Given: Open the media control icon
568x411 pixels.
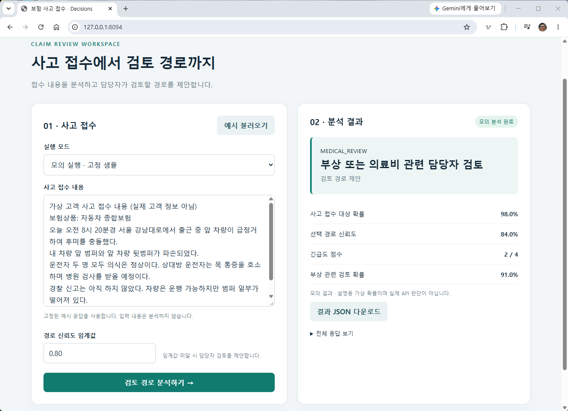Looking at the screenshot, I should [x=527, y=27].
